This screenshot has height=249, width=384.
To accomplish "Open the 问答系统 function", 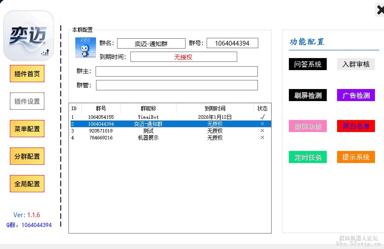I will click(308, 65).
